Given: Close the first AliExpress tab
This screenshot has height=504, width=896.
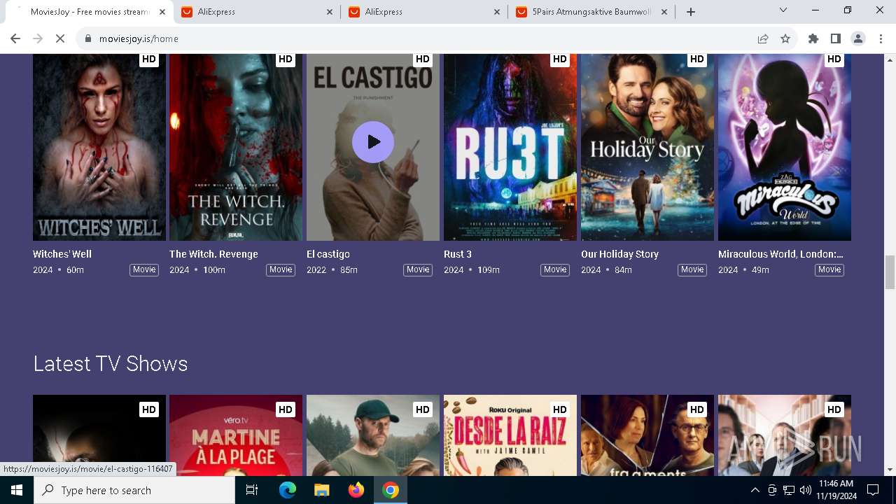Looking at the screenshot, I should point(330,12).
